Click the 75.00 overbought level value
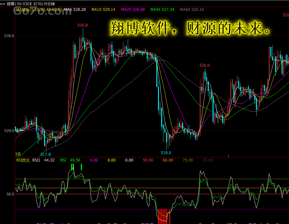Image resolution: width=289 pixels, height=224 pixels. 188,160
